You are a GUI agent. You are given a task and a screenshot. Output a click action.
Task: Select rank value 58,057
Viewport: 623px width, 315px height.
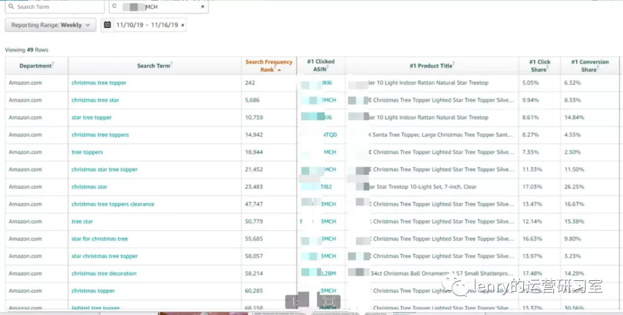point(254,256)
